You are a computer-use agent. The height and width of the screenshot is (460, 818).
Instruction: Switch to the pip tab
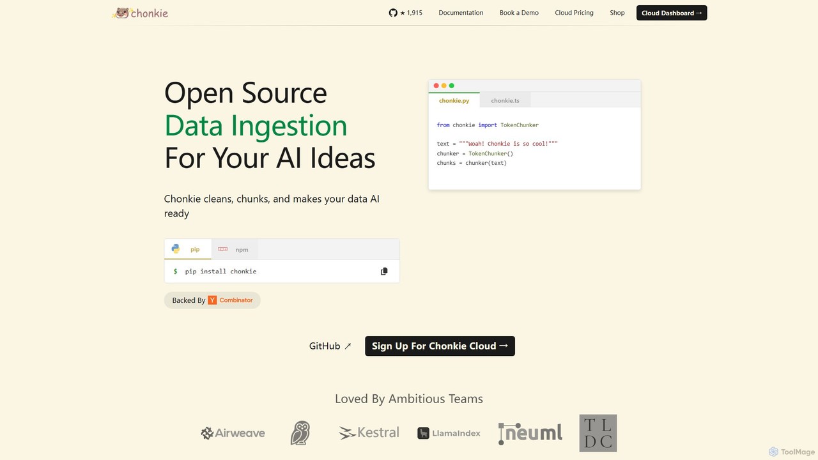188,249
